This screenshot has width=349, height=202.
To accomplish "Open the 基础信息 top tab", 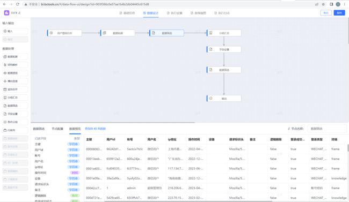I will click(x=127, y=13).
